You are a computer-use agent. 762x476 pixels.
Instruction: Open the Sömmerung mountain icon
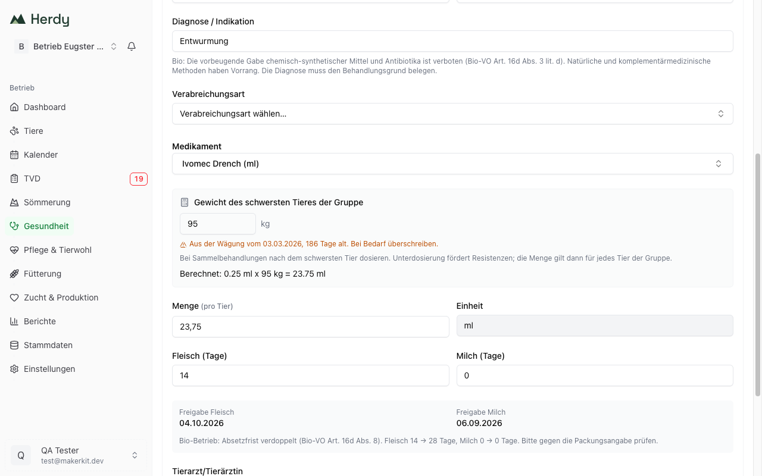tap(14, 202)
